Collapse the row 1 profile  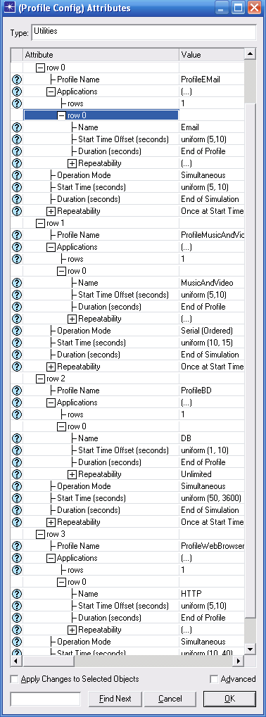point(40,223)
